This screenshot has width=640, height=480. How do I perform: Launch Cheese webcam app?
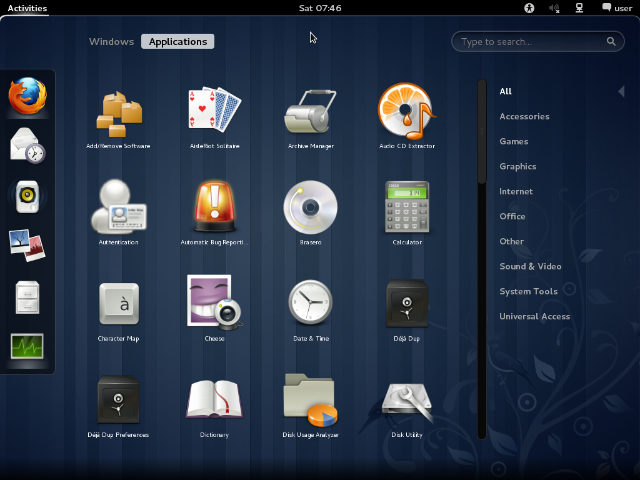(215, 309)
